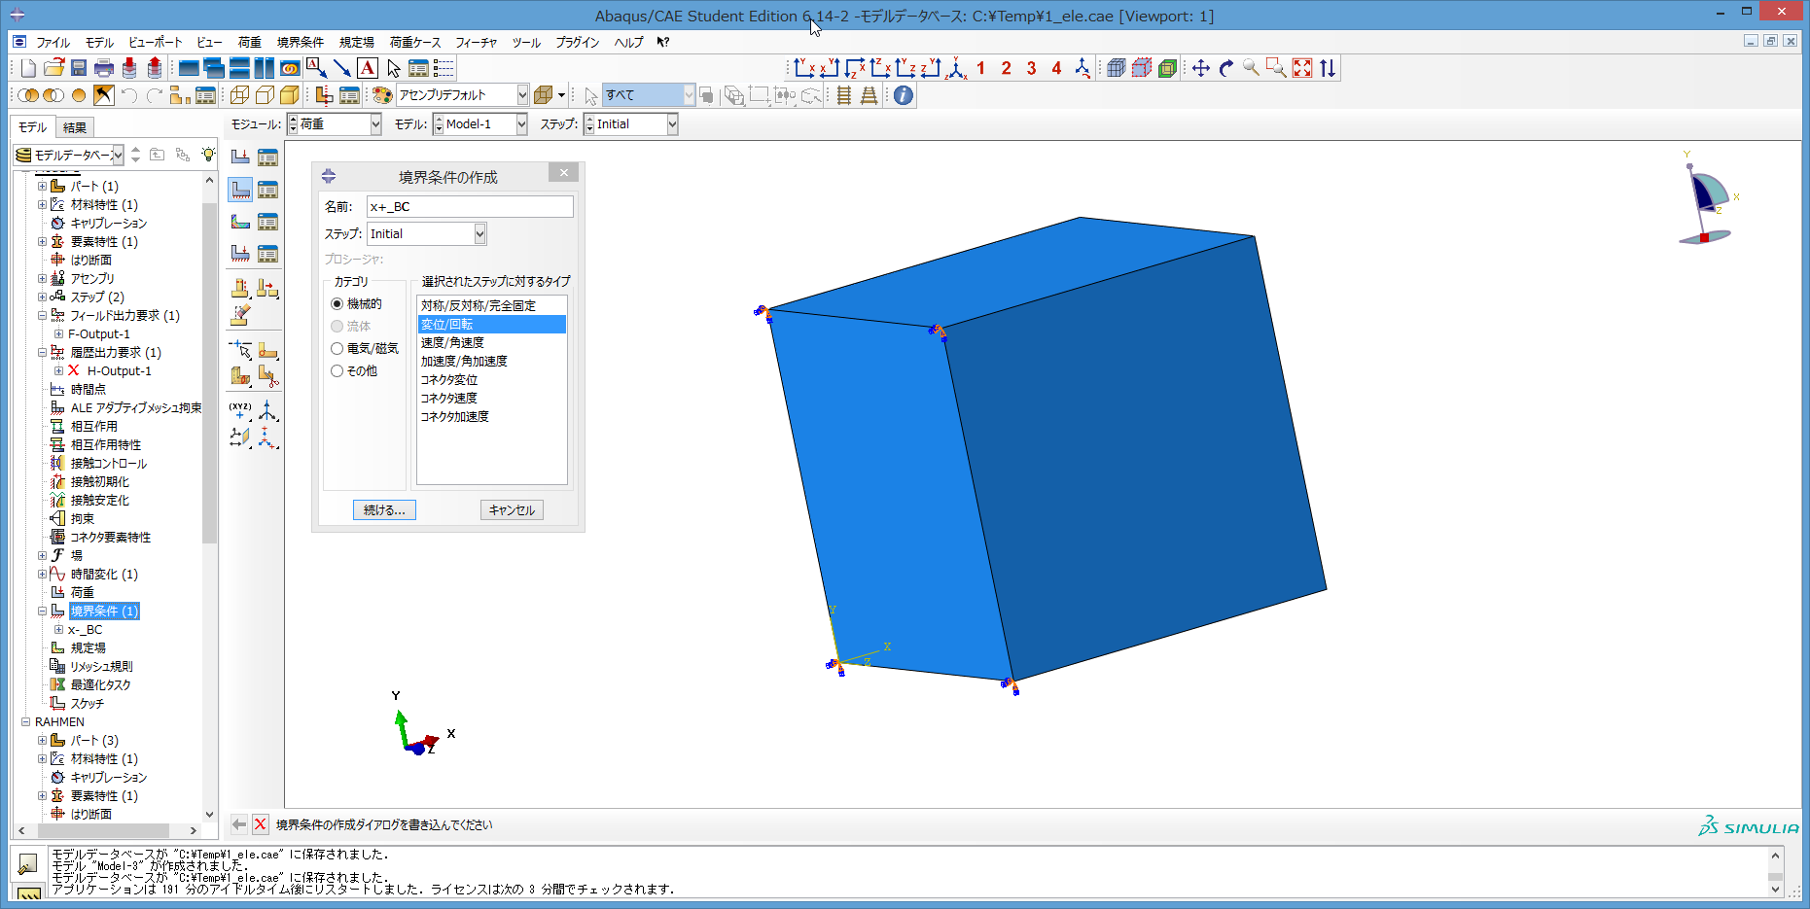1810x909 pixels.
Task: Apply the isometric view icon
Action: click(x=957, y=68)
